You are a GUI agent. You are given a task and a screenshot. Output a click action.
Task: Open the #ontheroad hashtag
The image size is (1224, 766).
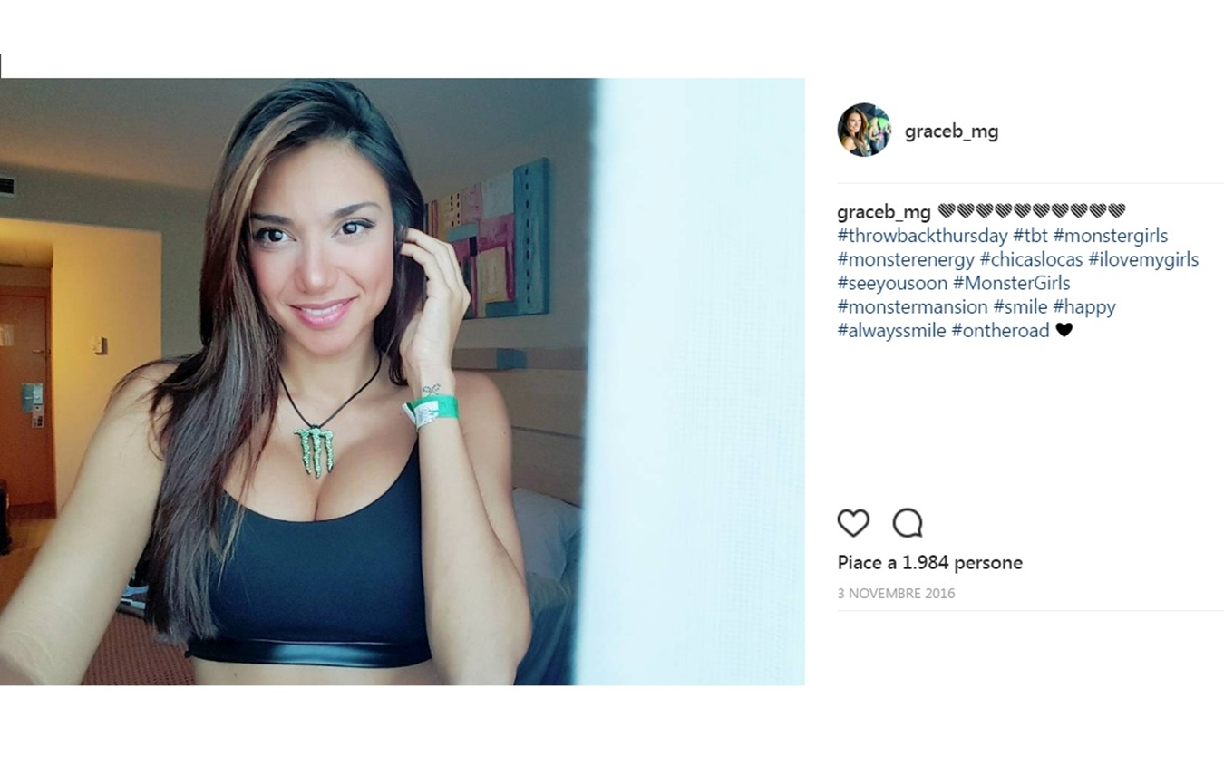[x=1000, y=330]
